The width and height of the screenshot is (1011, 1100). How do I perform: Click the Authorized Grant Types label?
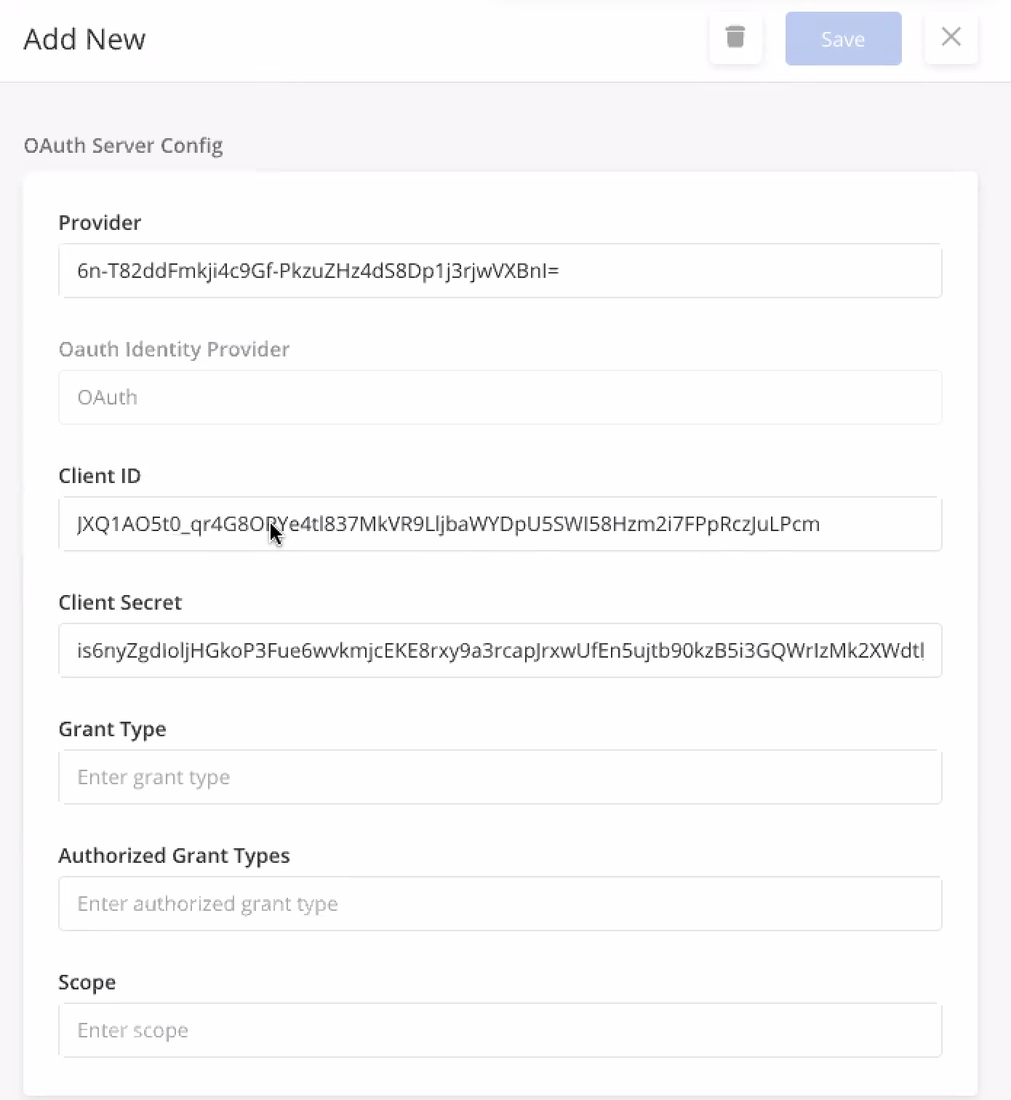[174, 856]
